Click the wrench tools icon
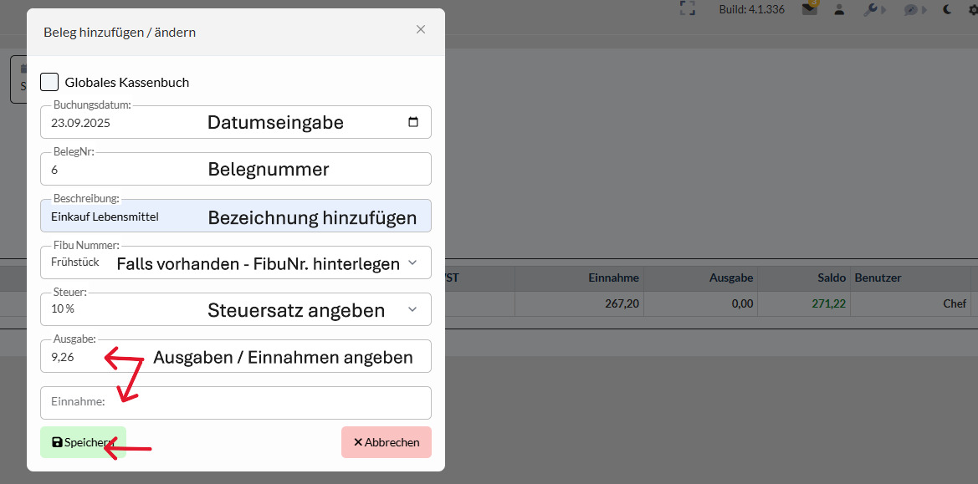 [x=870, y=9]
